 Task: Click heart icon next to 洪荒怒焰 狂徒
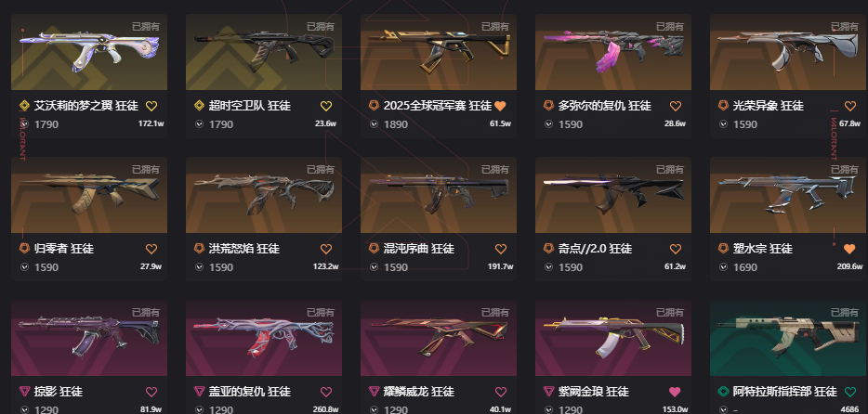[x=326, y=250]
